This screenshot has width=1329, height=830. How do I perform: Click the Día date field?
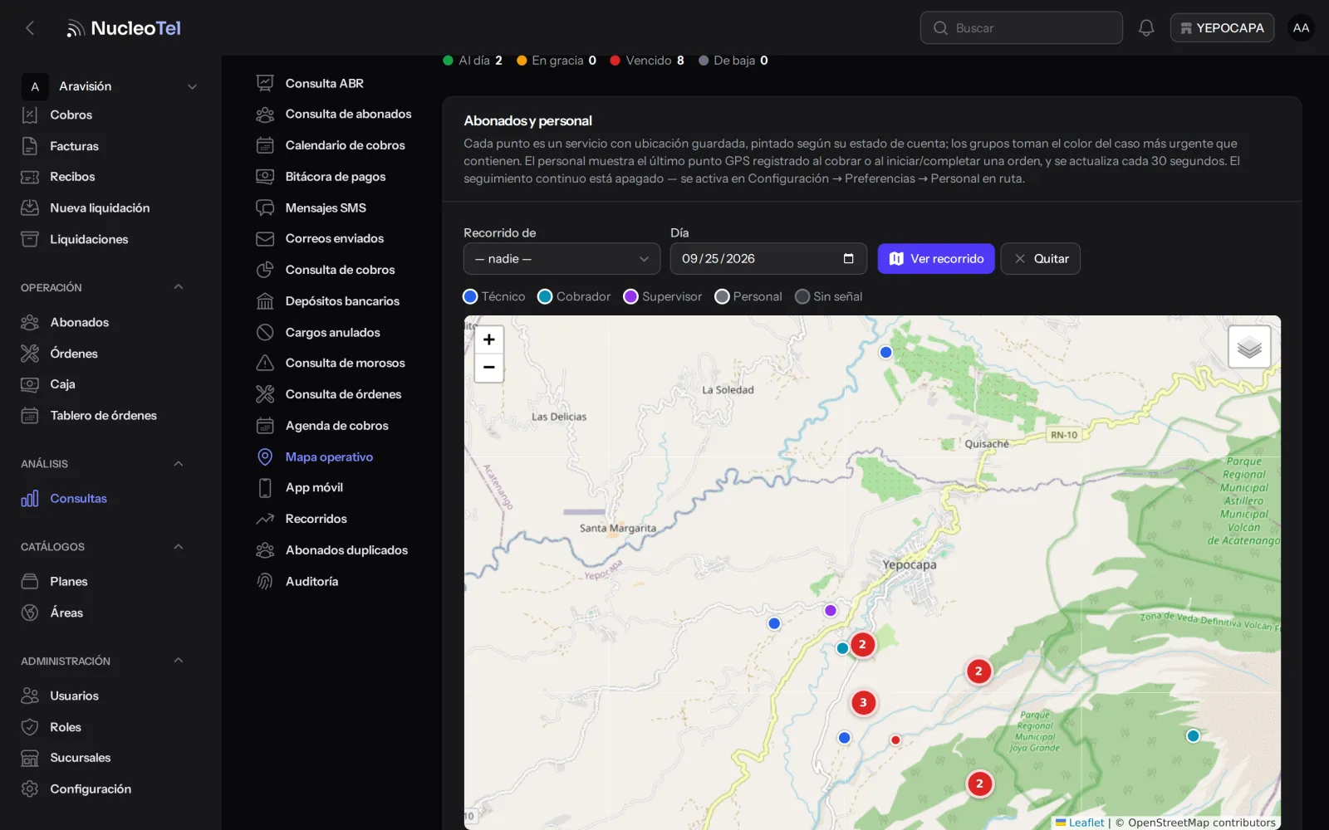coord(768,259)
